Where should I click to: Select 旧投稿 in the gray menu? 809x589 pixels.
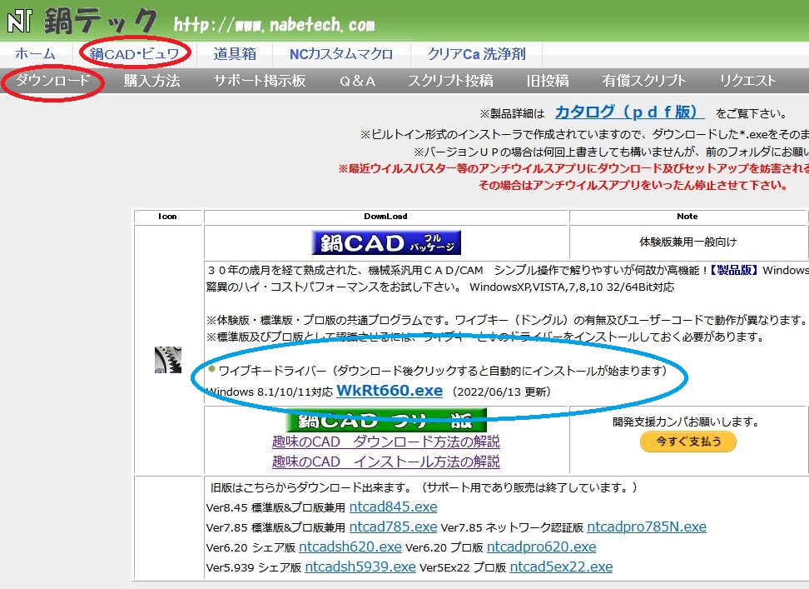[x=548, y=81]
